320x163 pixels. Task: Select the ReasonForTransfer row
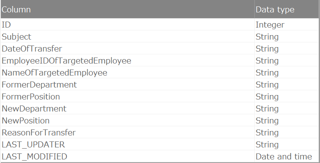point(38,133)
